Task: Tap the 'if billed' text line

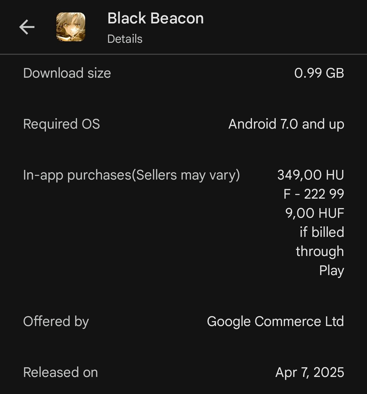Action: pos(322,232)
